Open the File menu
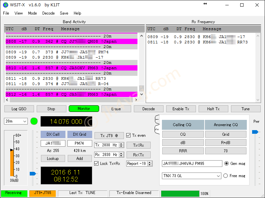 [x=6, y=13]
